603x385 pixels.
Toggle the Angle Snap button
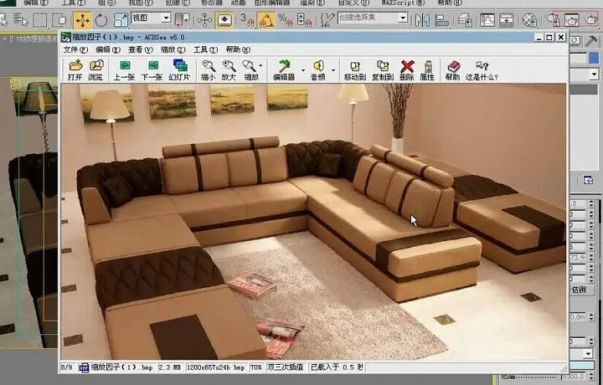pyautogui.click(x=265, y=20)
